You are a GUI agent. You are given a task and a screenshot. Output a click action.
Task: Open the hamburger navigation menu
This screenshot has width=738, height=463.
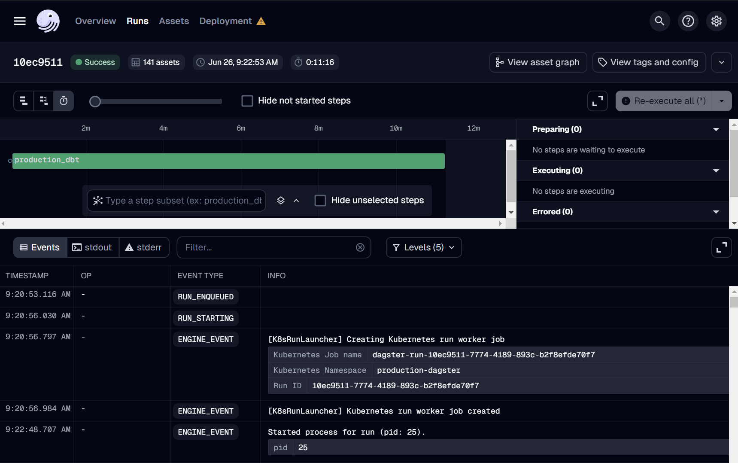tap(20, 21)
